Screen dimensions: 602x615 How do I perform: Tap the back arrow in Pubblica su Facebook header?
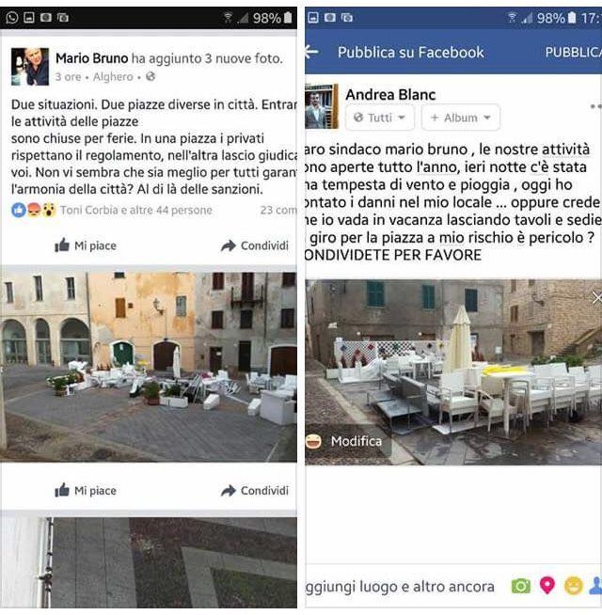coord(311,52)
